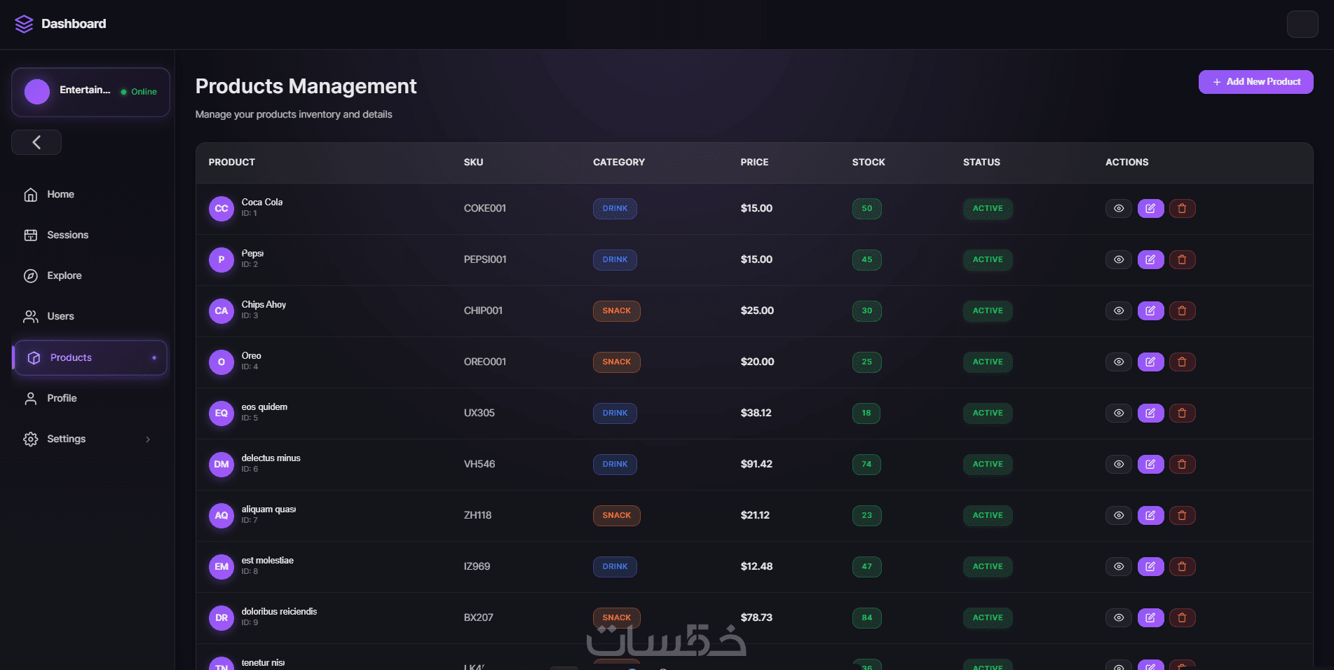Click the stock badge showing 74
The width and height of the screenshot is (1334, 670).
click(x=866, y=464)
